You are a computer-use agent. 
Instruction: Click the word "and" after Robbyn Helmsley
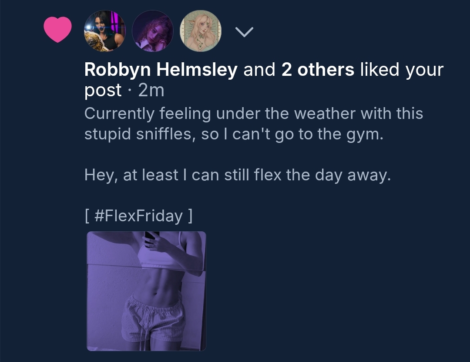click(259, 70)
